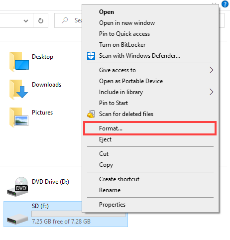The image size is (230, 240).
Task: Expand the Include in library submenu arrow
Action: click(211, 92)
